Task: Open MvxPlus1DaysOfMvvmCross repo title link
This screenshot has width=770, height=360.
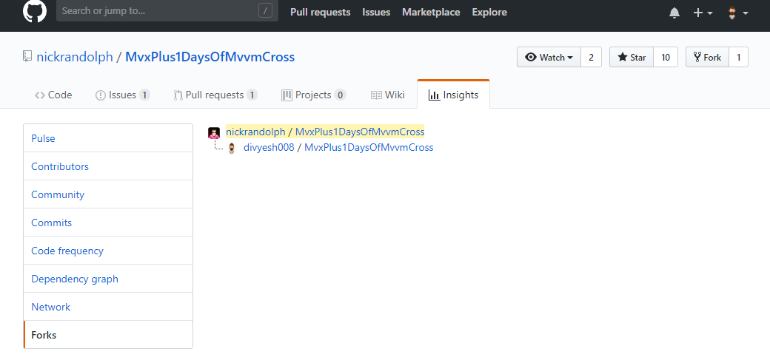Action: pyautogui.click(x=210, y=58)
